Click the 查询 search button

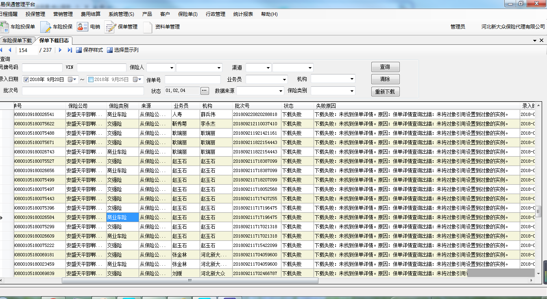(x=385, y=67)
